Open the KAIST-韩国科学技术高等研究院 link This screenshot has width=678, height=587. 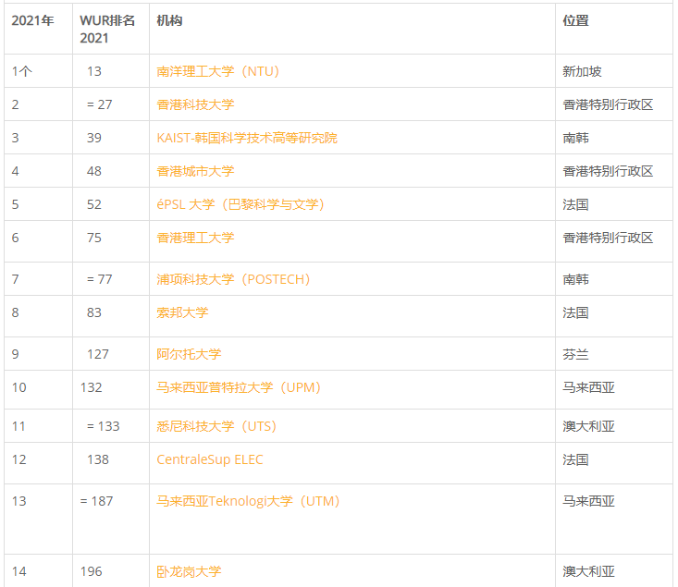[247, 138]
